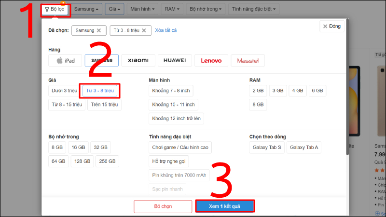The width and height of the screenshot is (386, 217).
Task: Select 8 GB RAM option
Action: click(x=258, y=105)
